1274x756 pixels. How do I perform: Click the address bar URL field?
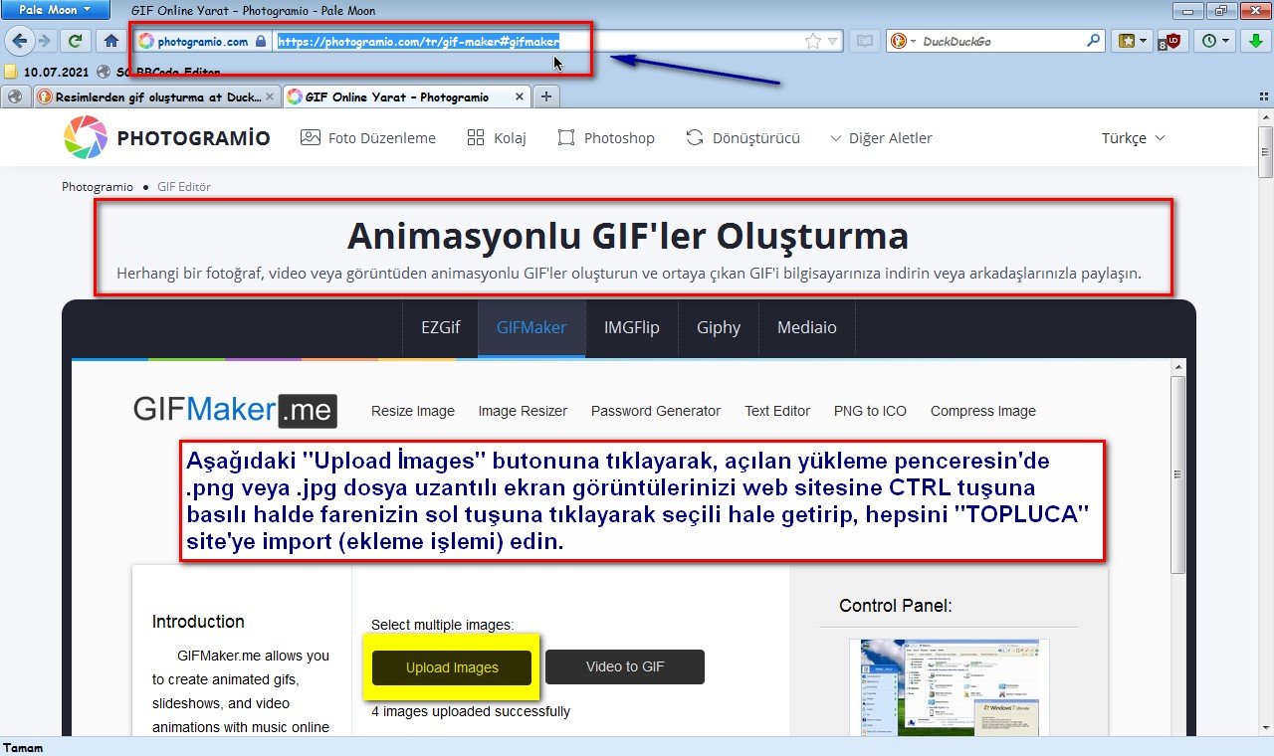point(537,42)
